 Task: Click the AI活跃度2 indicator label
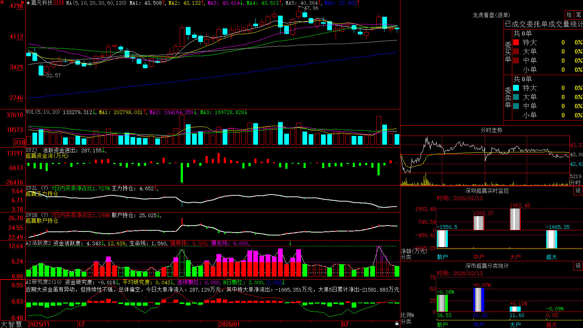pos(39,243)
